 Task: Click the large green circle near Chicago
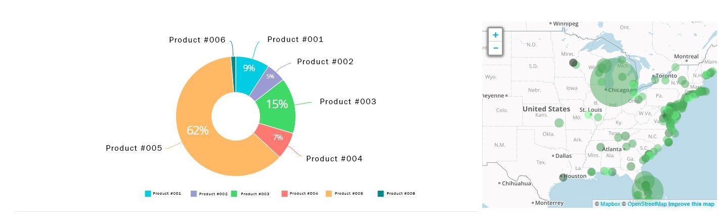(x=613, y=82)
